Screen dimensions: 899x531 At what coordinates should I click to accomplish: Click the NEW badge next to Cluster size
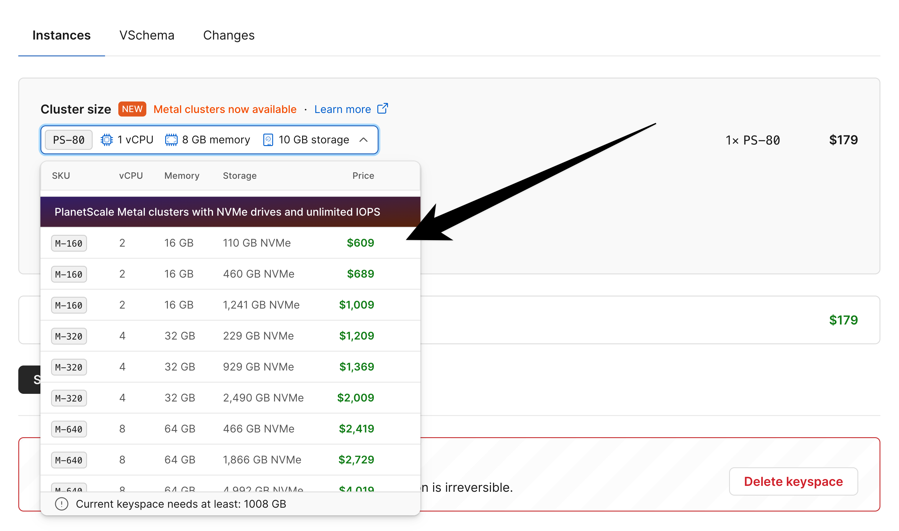pyautogui.click(x=132, y=109)
